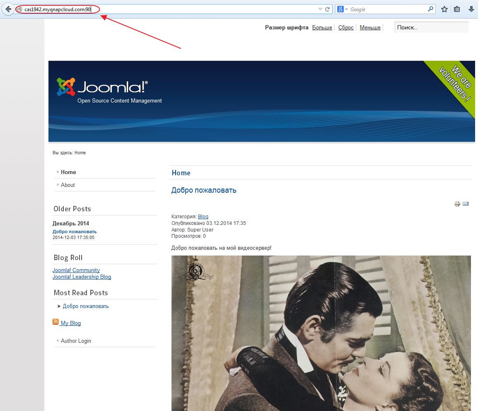Open the bookmarks list icon
The height and width of the screenshot is (411, 478).
pyautogui.click(x=456, y=10)
